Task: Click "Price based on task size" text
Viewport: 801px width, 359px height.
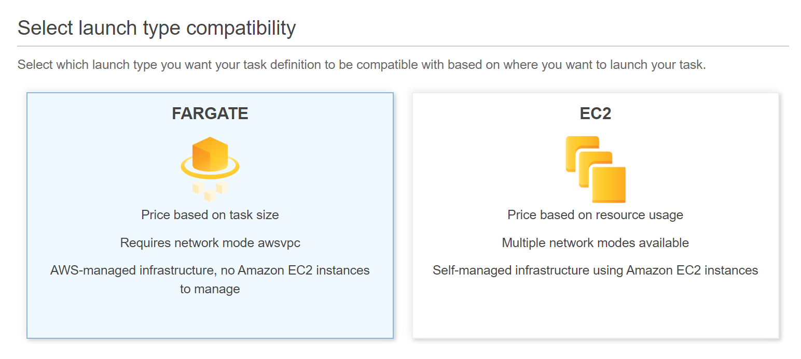Action: (x=210, y=214)
